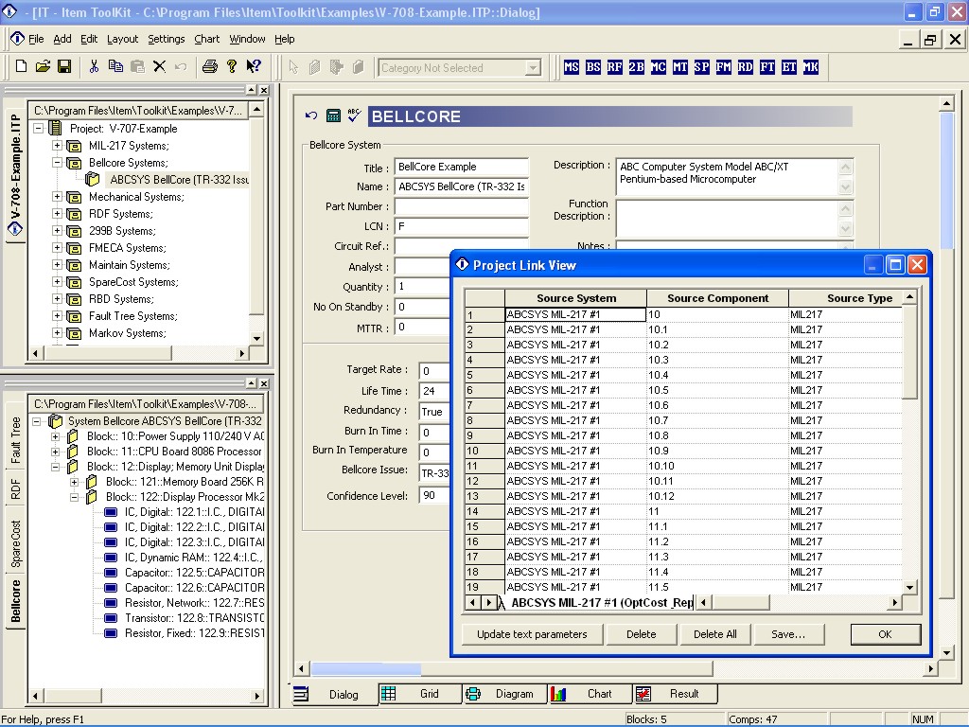969x727 pixels.
Task: Print using the printer icon
Action: pos(209,66)
